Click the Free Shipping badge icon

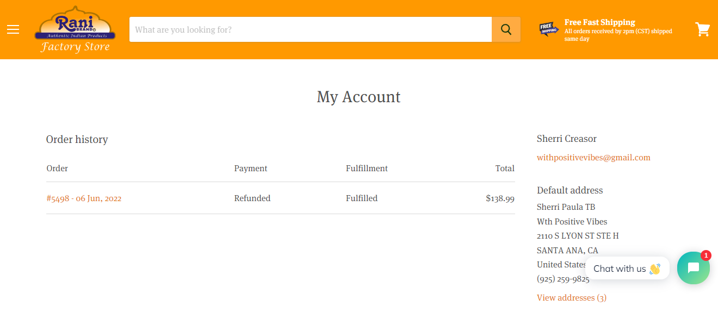[x=549, y=29]
